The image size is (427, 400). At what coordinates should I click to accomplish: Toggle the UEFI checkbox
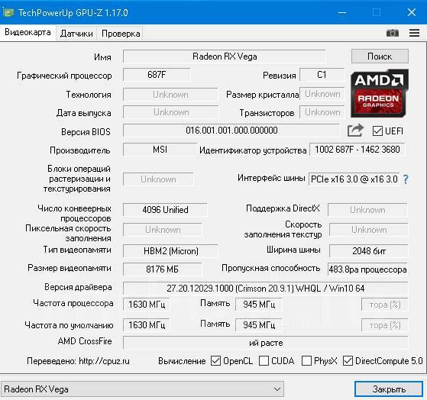click(377, 131)
